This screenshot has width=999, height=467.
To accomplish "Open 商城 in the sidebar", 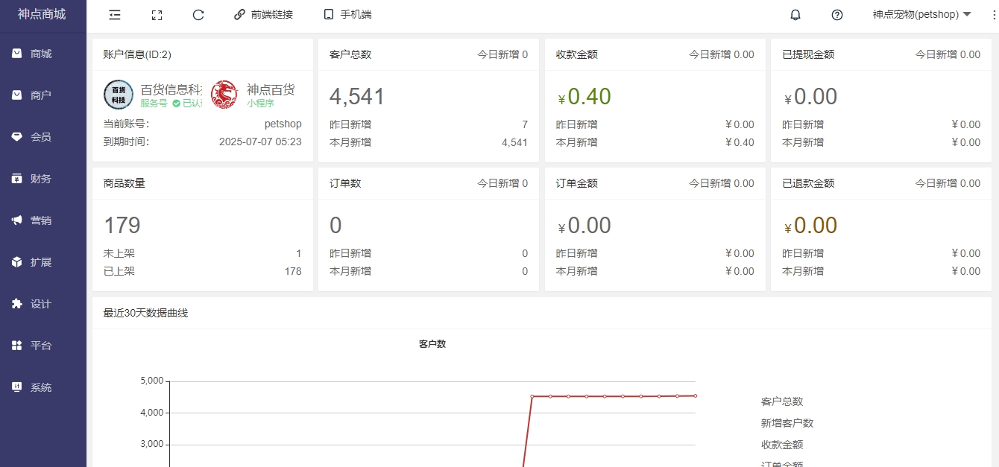I will pos(43,54).
